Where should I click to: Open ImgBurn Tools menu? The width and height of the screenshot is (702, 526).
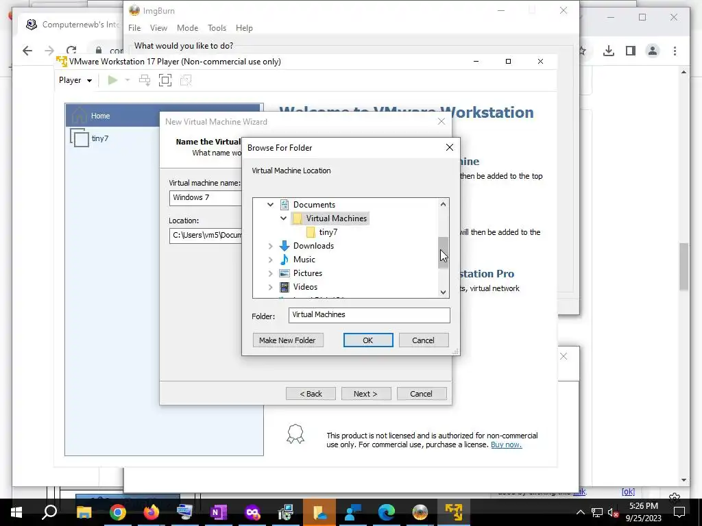pyautogui.click(x=217, y=27)
